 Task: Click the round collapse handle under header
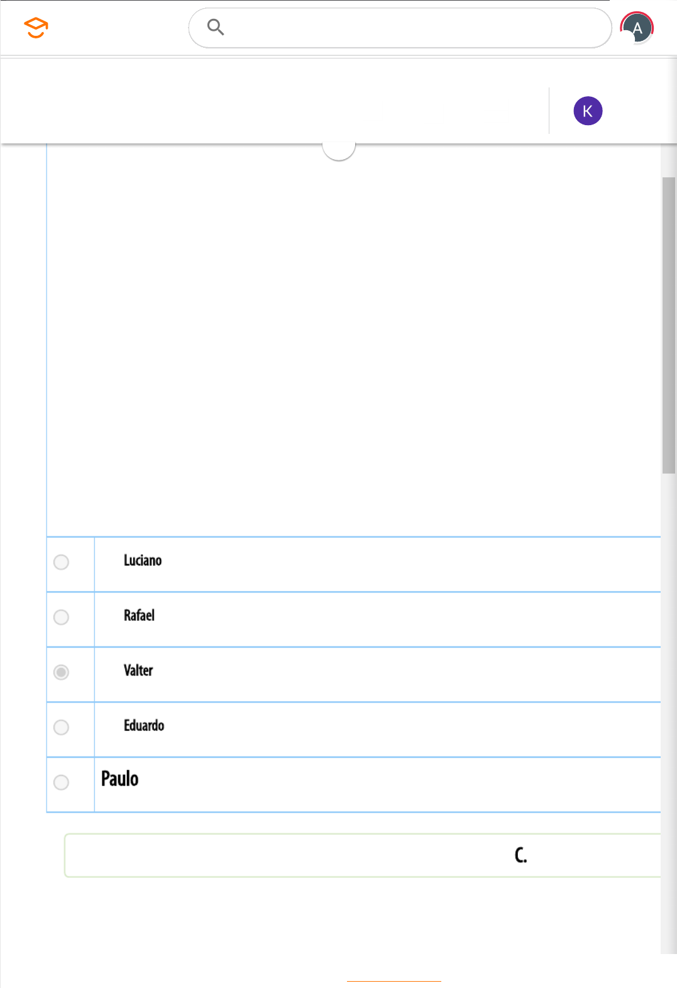[339, 150]
